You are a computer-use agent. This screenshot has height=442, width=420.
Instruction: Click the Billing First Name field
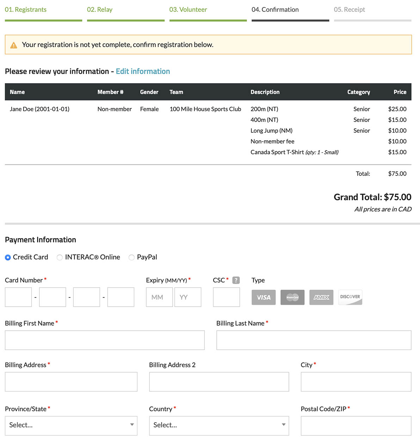click(x=105, y=340)
